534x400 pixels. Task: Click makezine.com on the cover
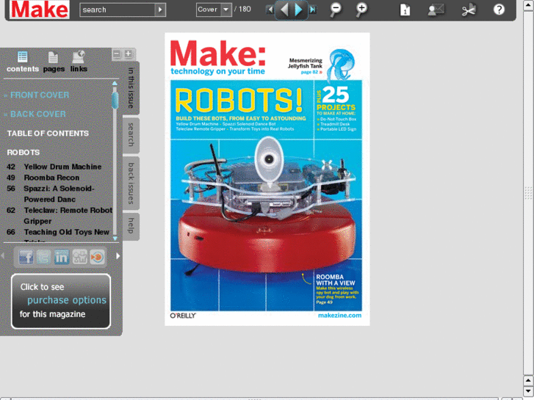click(339, 316)
